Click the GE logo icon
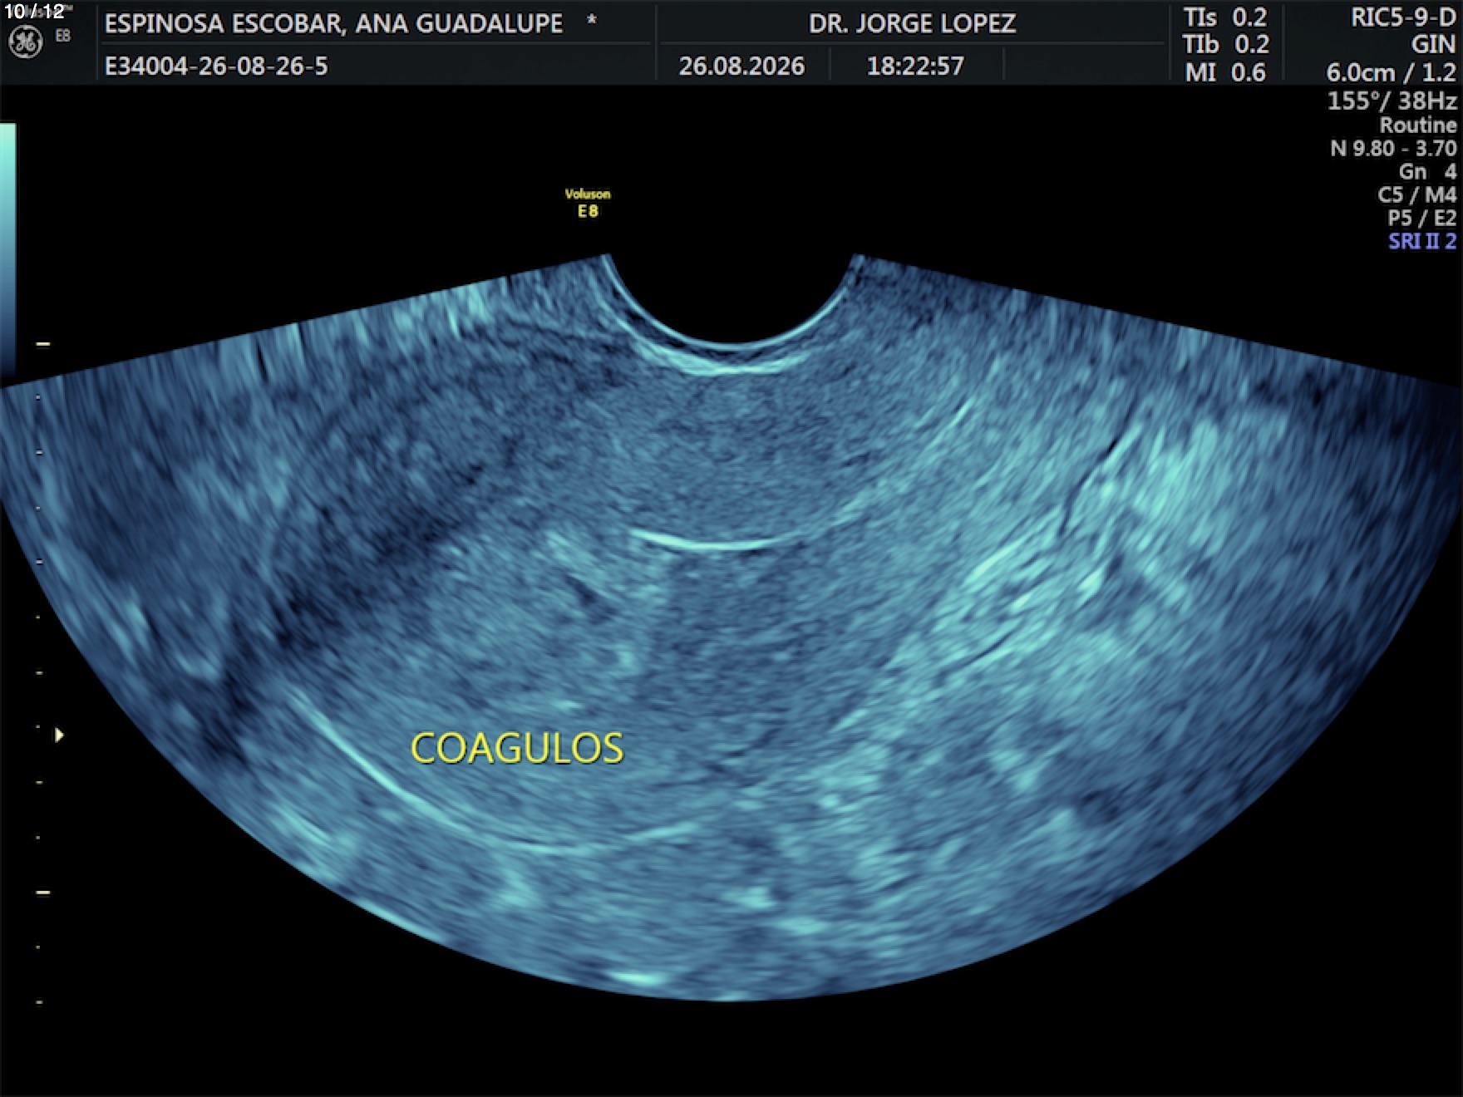The width and height of the screenshot is (1463, 1097). click(26, 42)
